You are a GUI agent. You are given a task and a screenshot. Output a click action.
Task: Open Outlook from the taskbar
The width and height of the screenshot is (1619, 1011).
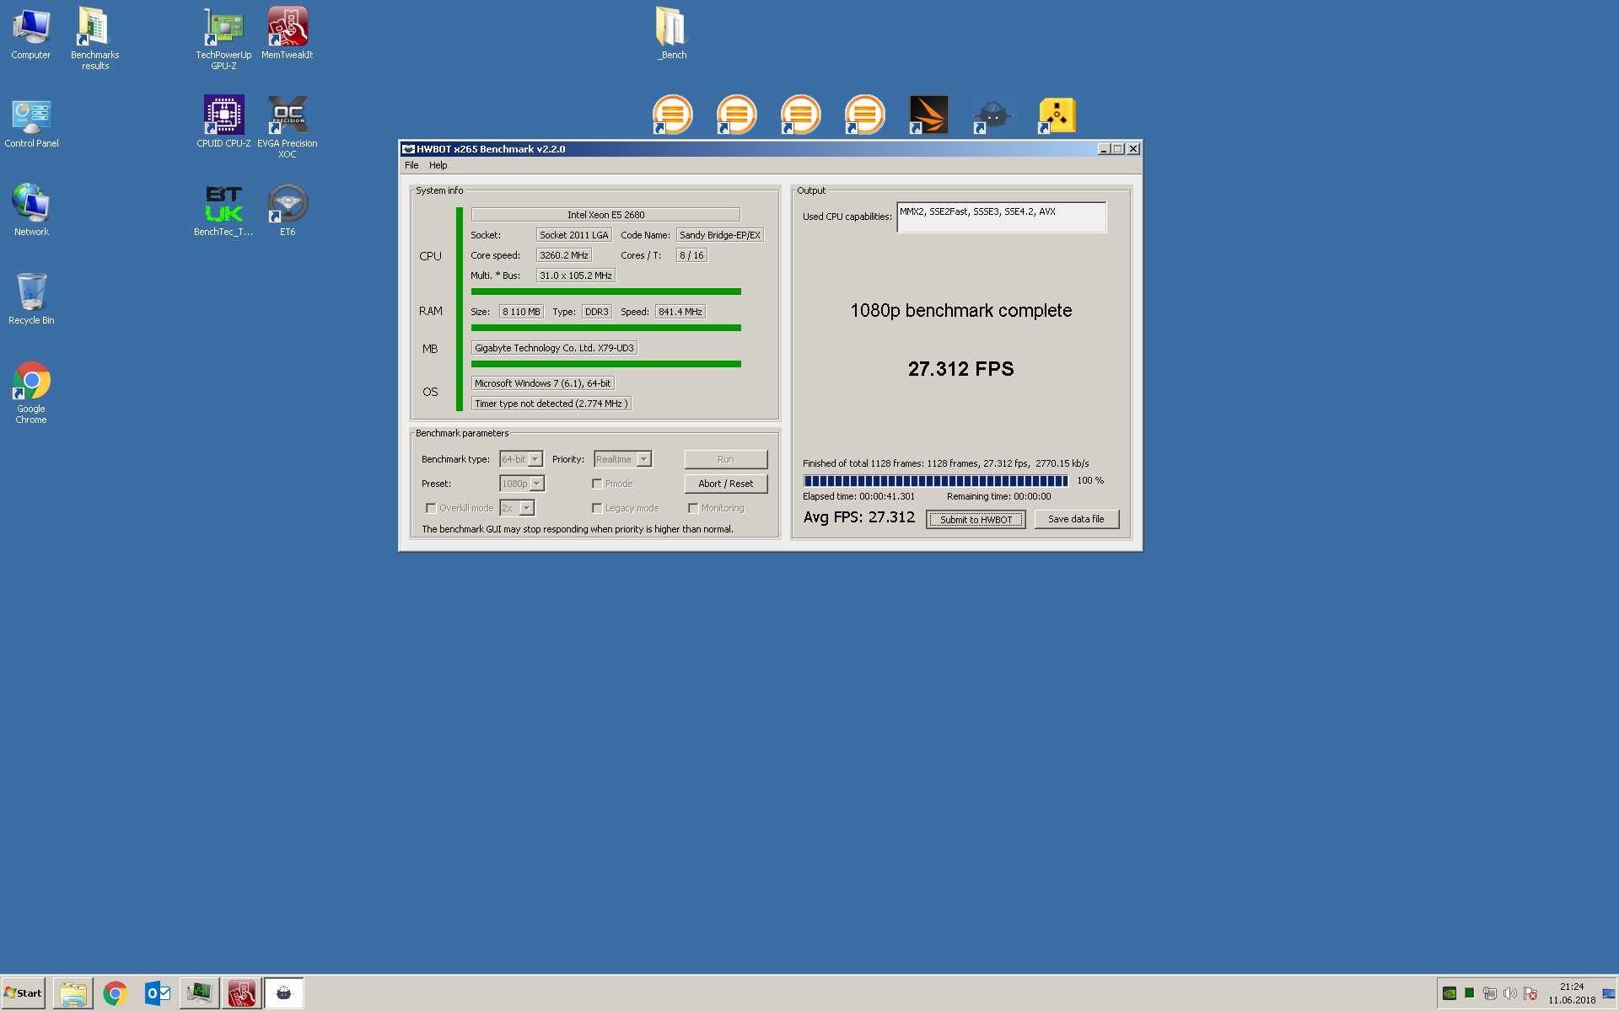tap(158, 993)
